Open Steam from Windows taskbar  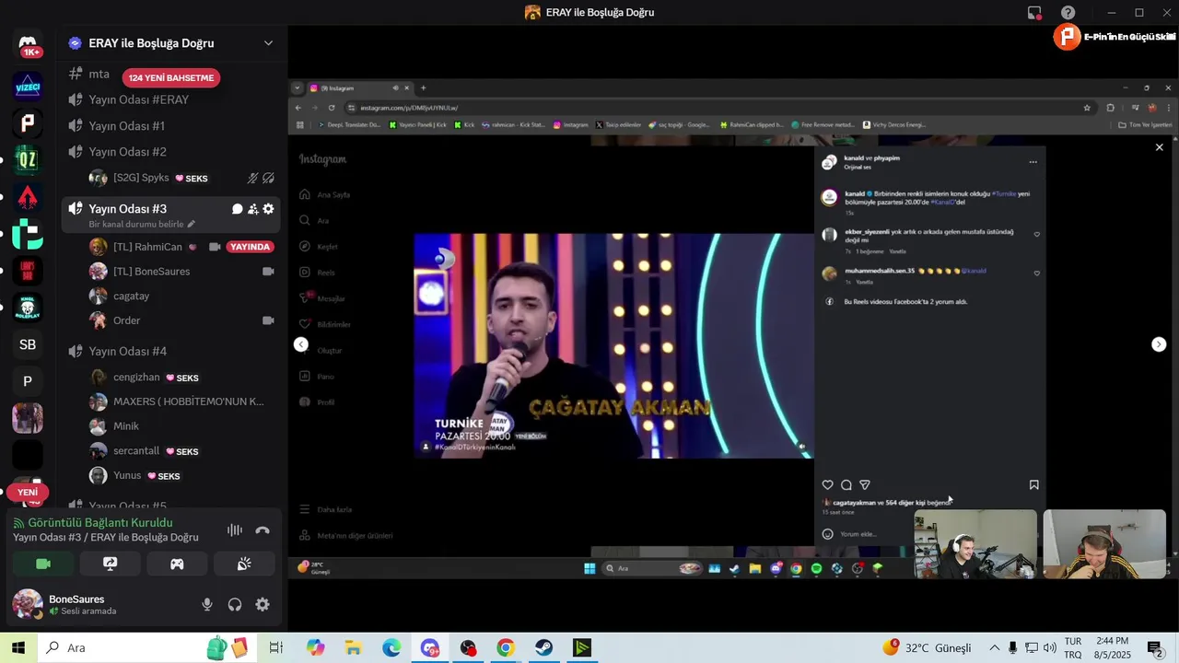[x=543, y=647]
